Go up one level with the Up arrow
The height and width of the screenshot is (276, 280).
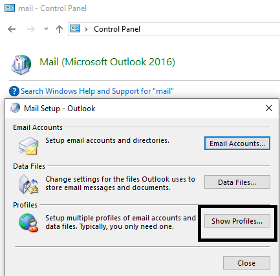pos(59,29)
